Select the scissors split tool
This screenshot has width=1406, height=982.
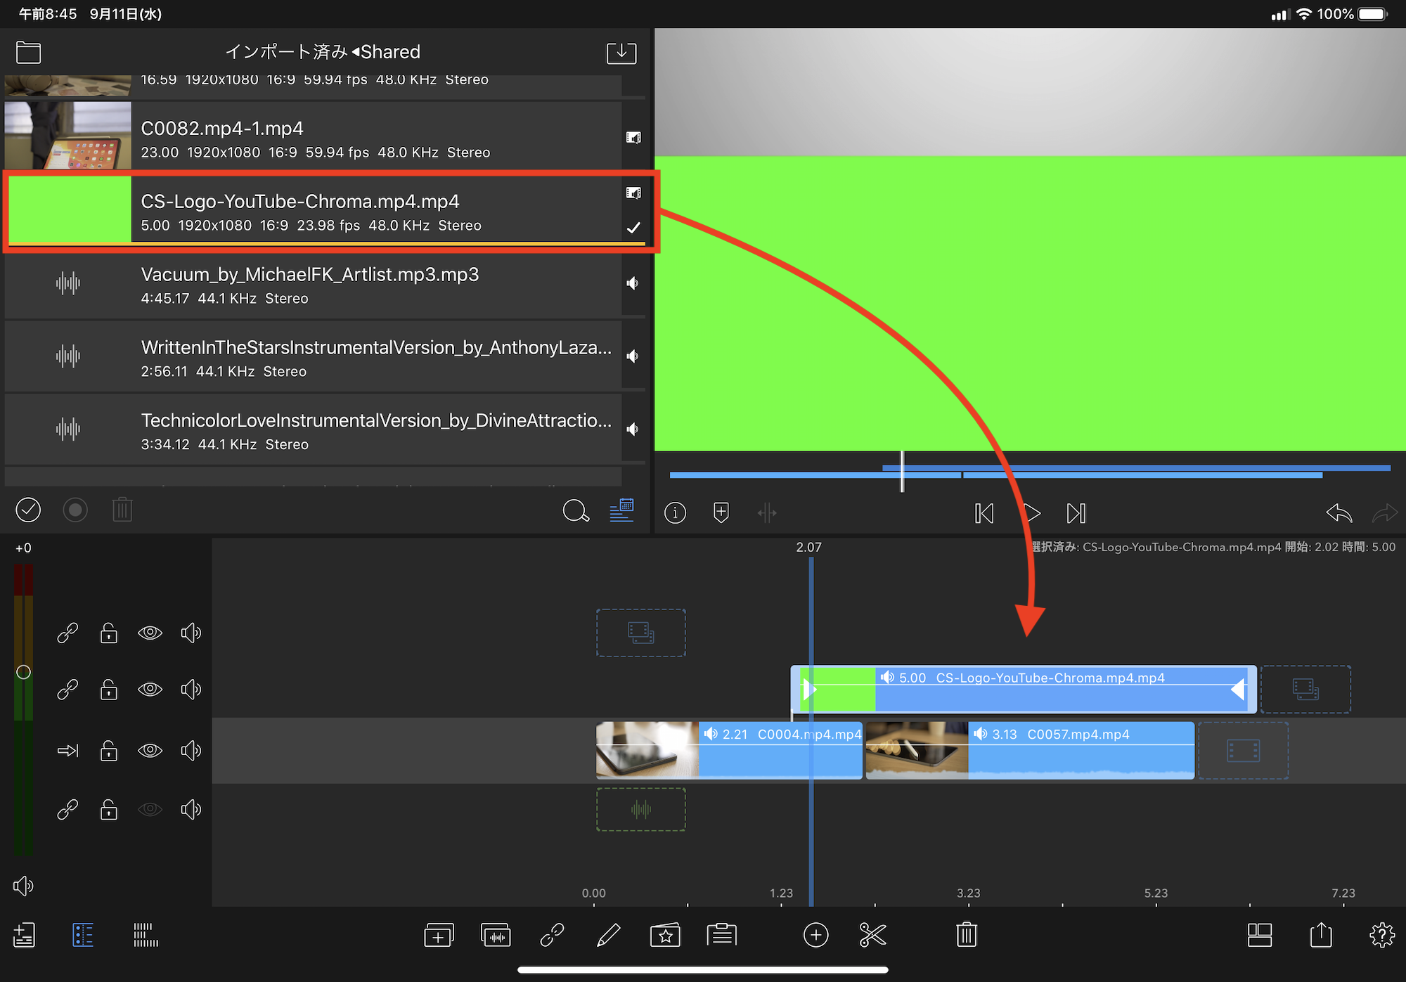(x=872, y=935)
